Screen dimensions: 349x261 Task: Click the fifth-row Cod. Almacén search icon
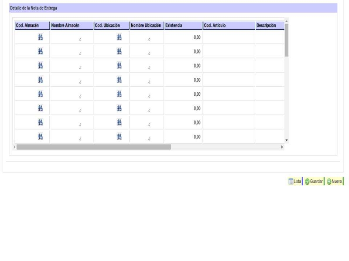[40, 94]
